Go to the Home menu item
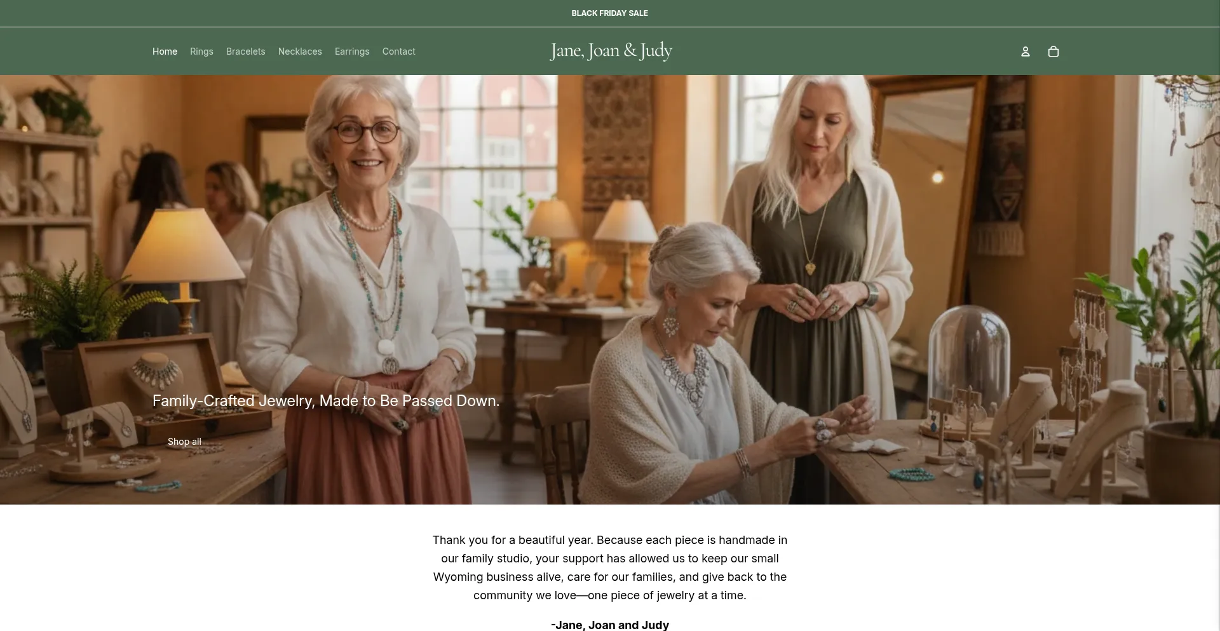This screenshot has height=631, width=1220. 165,51
